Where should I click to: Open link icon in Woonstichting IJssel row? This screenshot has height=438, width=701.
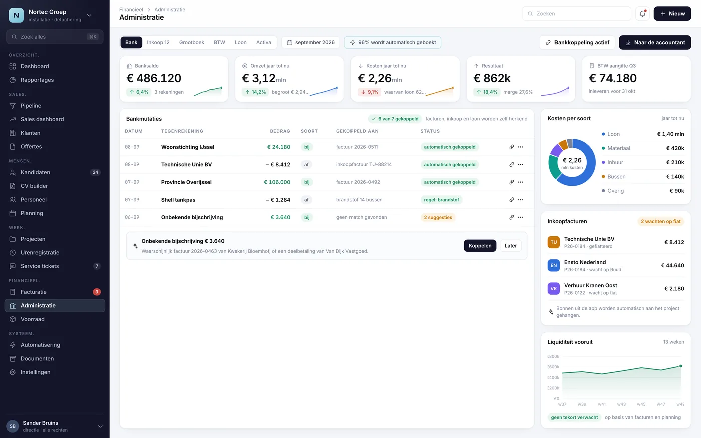click(x=511, y=147)
